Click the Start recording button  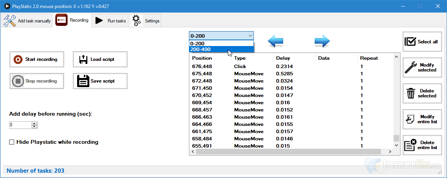[x=37, y=59]
